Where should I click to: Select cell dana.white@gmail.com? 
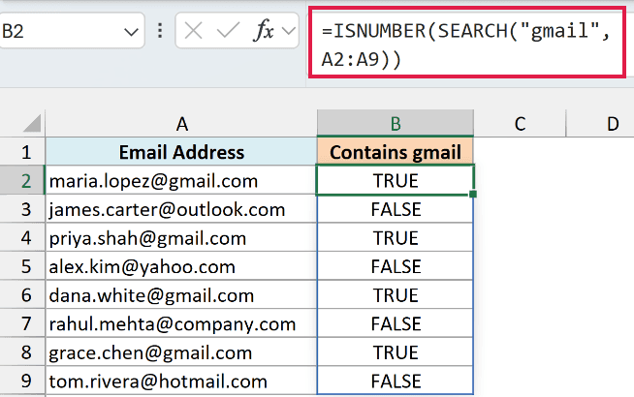[x=181, y=295]
